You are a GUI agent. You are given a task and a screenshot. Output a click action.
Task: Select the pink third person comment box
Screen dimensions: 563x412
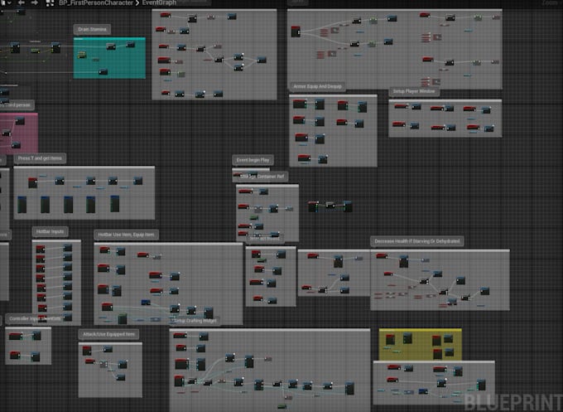pos(18,133)
